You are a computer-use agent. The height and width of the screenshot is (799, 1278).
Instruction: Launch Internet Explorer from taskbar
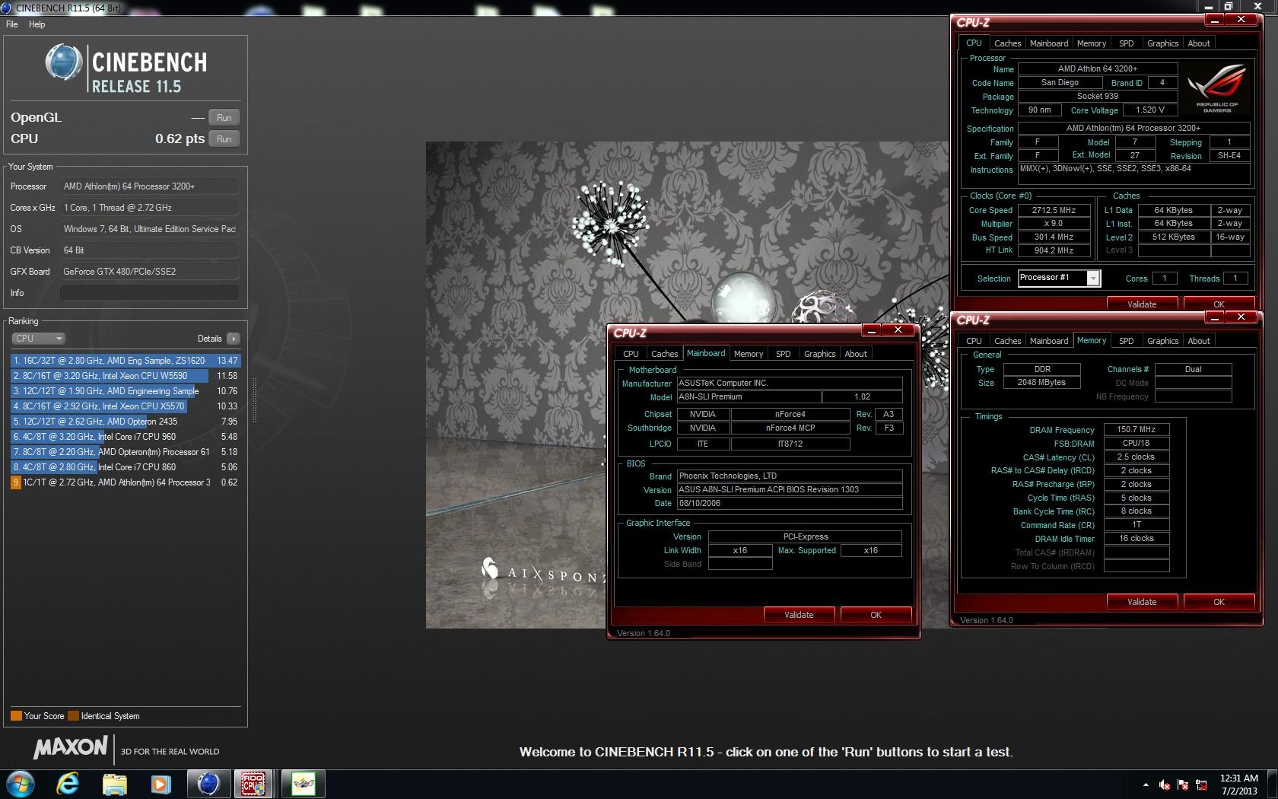68,784
